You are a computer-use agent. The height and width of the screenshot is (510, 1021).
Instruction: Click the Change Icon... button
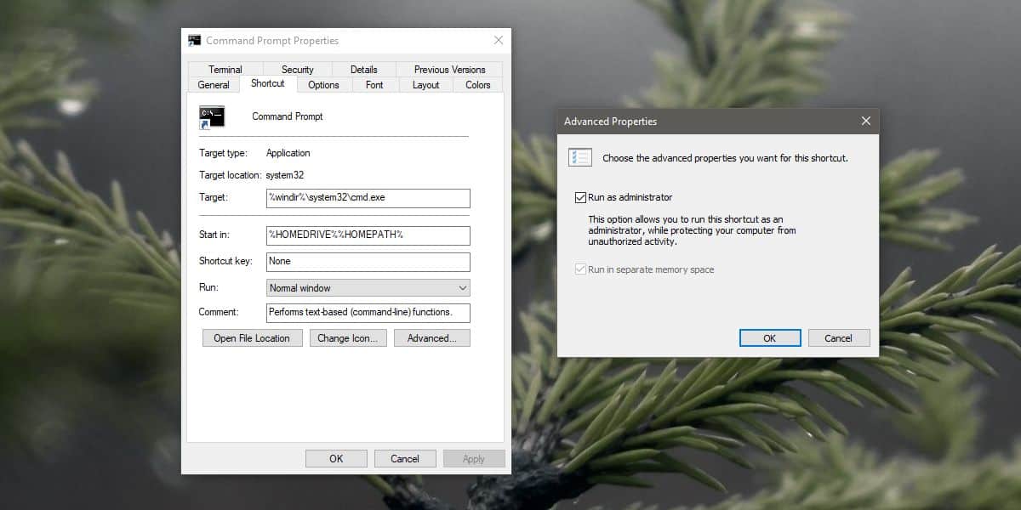pyautogui.click(x=349, y=338)
